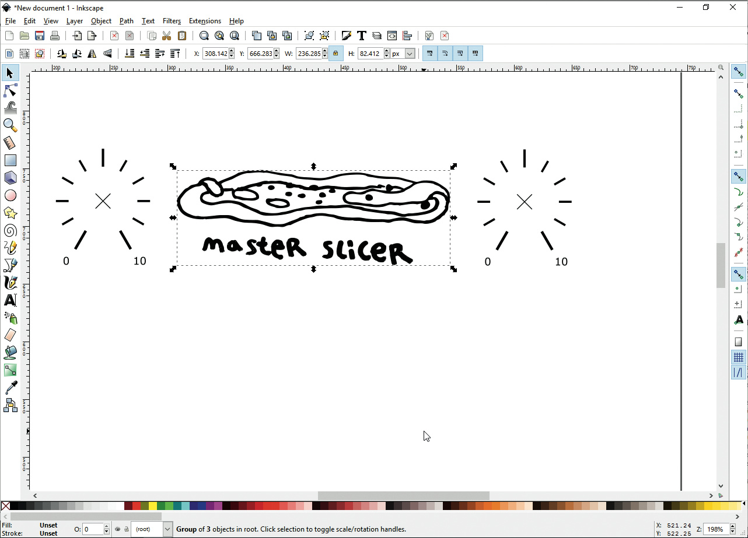Click the horizontal canvas scrollbar thumb
Viewport: 748px width, 538px height.
403,495
